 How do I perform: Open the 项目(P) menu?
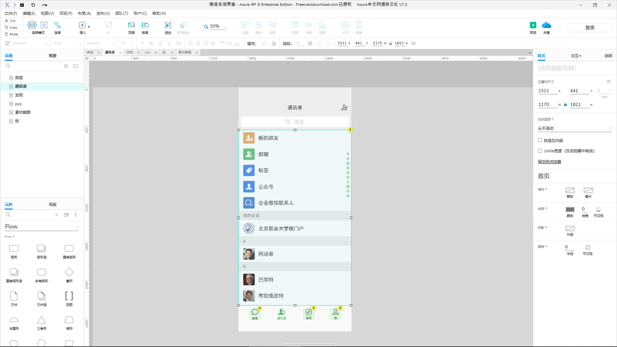point(66,13)
